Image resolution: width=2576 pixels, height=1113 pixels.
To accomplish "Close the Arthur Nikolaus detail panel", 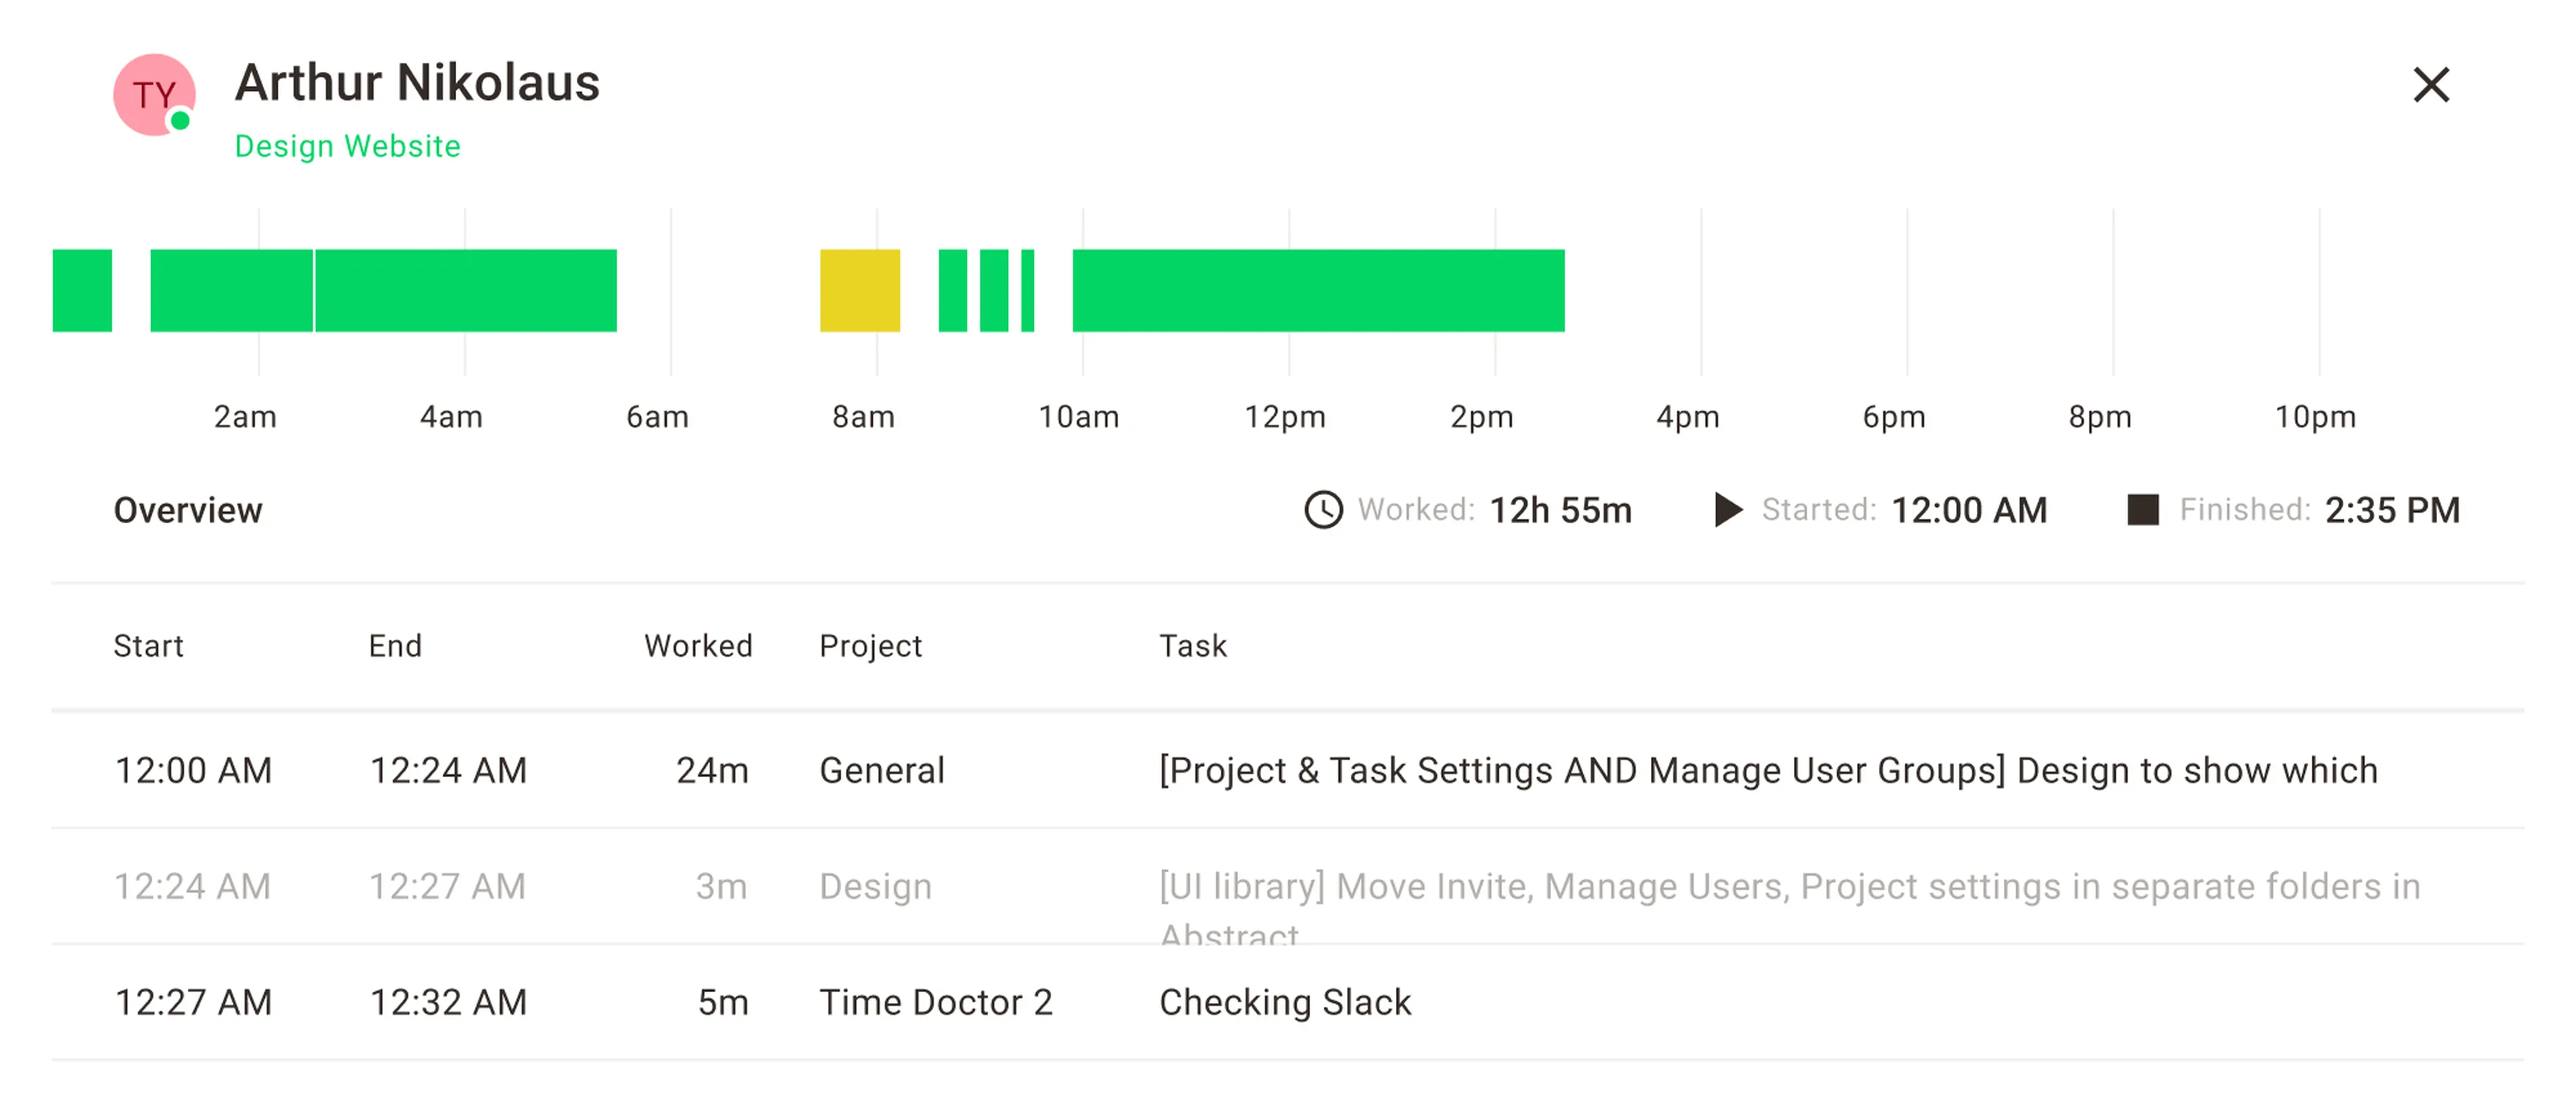I will click(x=2430, y=85).
